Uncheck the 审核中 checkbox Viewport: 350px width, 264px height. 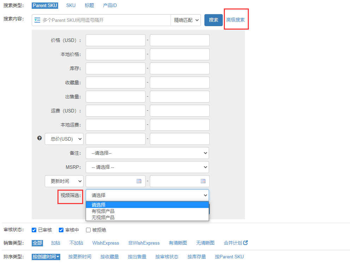pyautogui.click(x=61, y=230)
